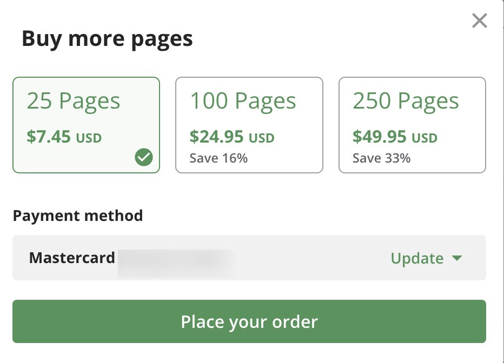Choose the 100 Pages package card
Viewport: 504px width, 363px height.
[249, 125]
